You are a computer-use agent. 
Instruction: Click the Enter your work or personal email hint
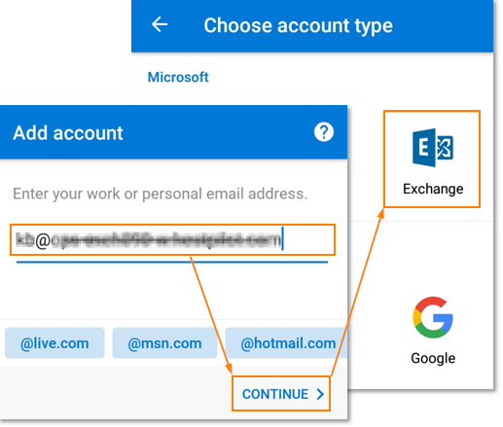[x=161, y=194]
